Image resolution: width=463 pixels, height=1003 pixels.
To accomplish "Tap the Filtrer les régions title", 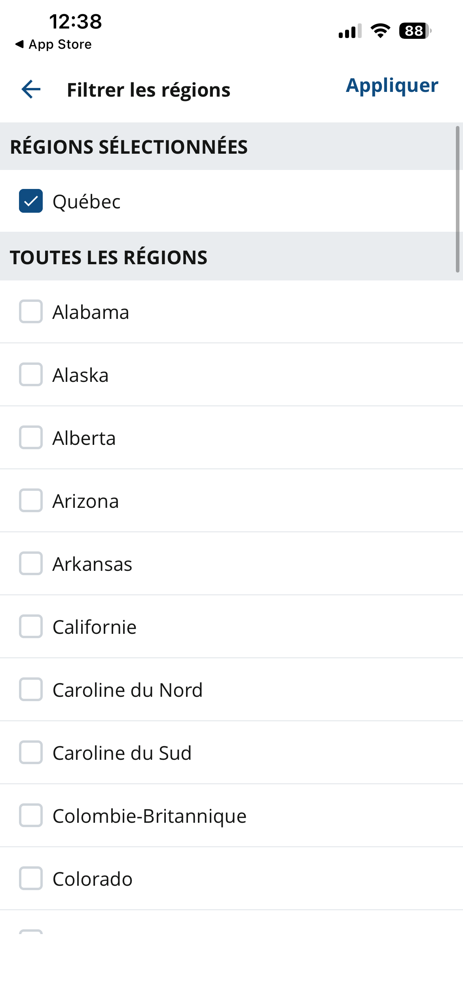I will coord(148,90).
